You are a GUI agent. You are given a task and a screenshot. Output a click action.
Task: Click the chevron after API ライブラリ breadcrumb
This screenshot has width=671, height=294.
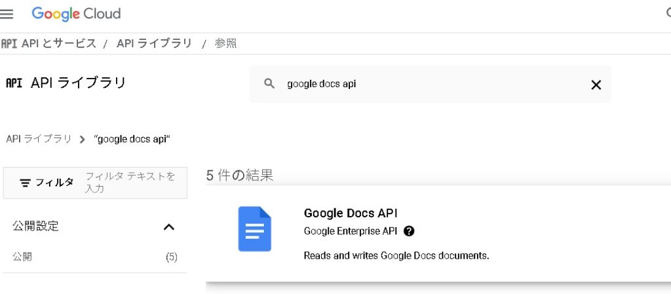click(82, 139)
